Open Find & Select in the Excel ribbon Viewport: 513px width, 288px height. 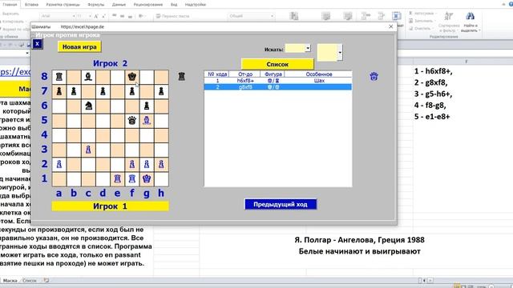[471, 22]
